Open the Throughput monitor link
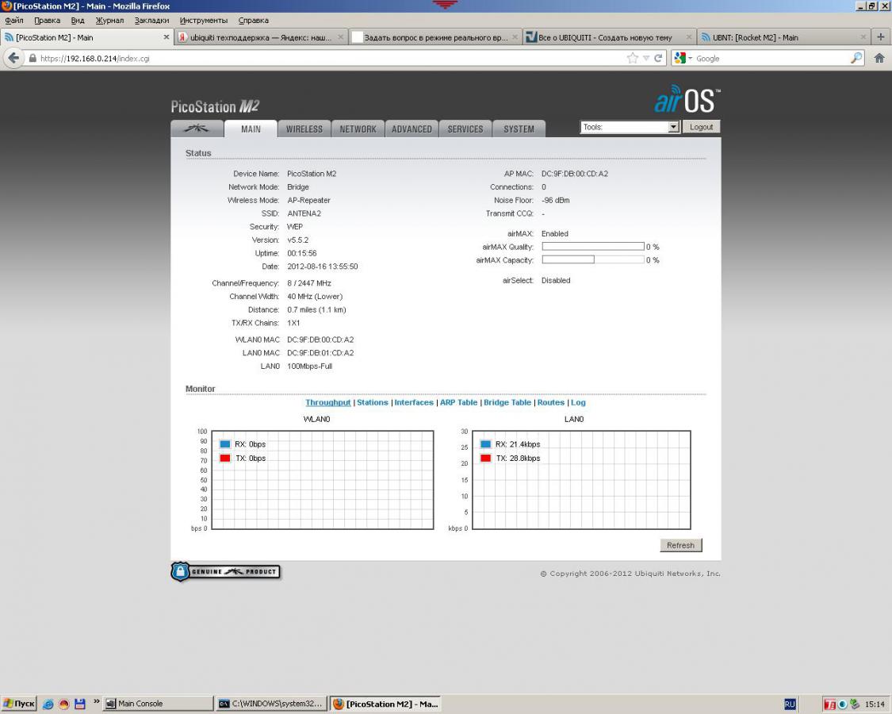 328,402
